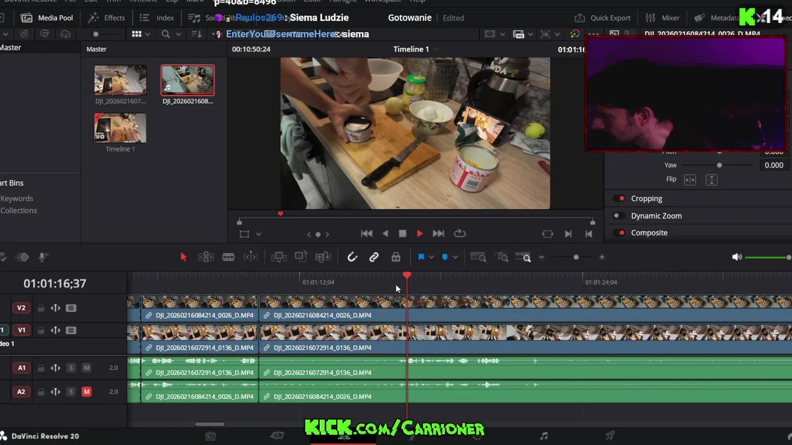This screenshot has height=445, width=792.
Task: Zoom in timeline with plus button
Action: 601,257
